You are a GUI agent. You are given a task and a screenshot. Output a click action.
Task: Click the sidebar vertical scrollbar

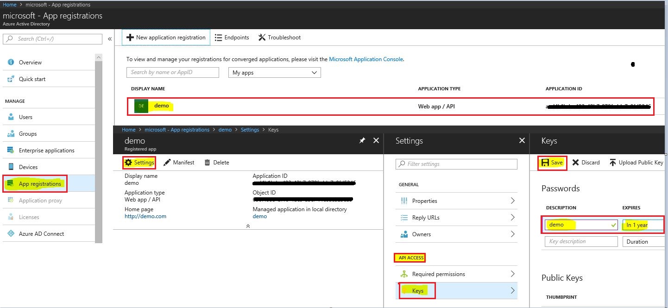(99, 148)
